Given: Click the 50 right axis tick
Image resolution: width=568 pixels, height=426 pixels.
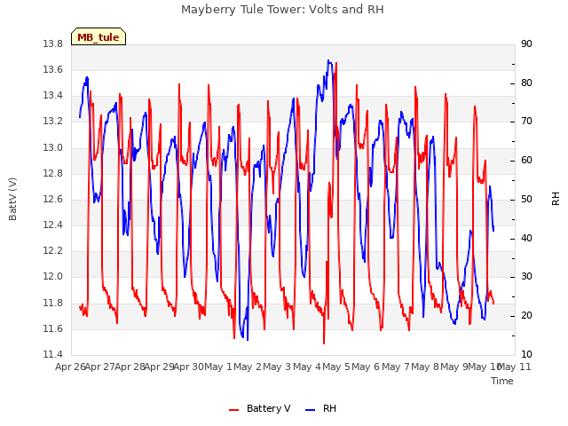Looking at the screenshot, I should point(526,199).
